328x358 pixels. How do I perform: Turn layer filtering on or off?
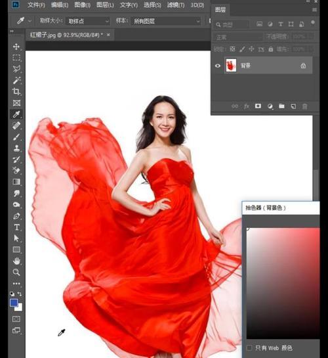click(313, 23)
